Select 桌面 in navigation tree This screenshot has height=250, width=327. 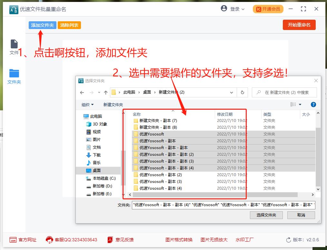(98, 171)
